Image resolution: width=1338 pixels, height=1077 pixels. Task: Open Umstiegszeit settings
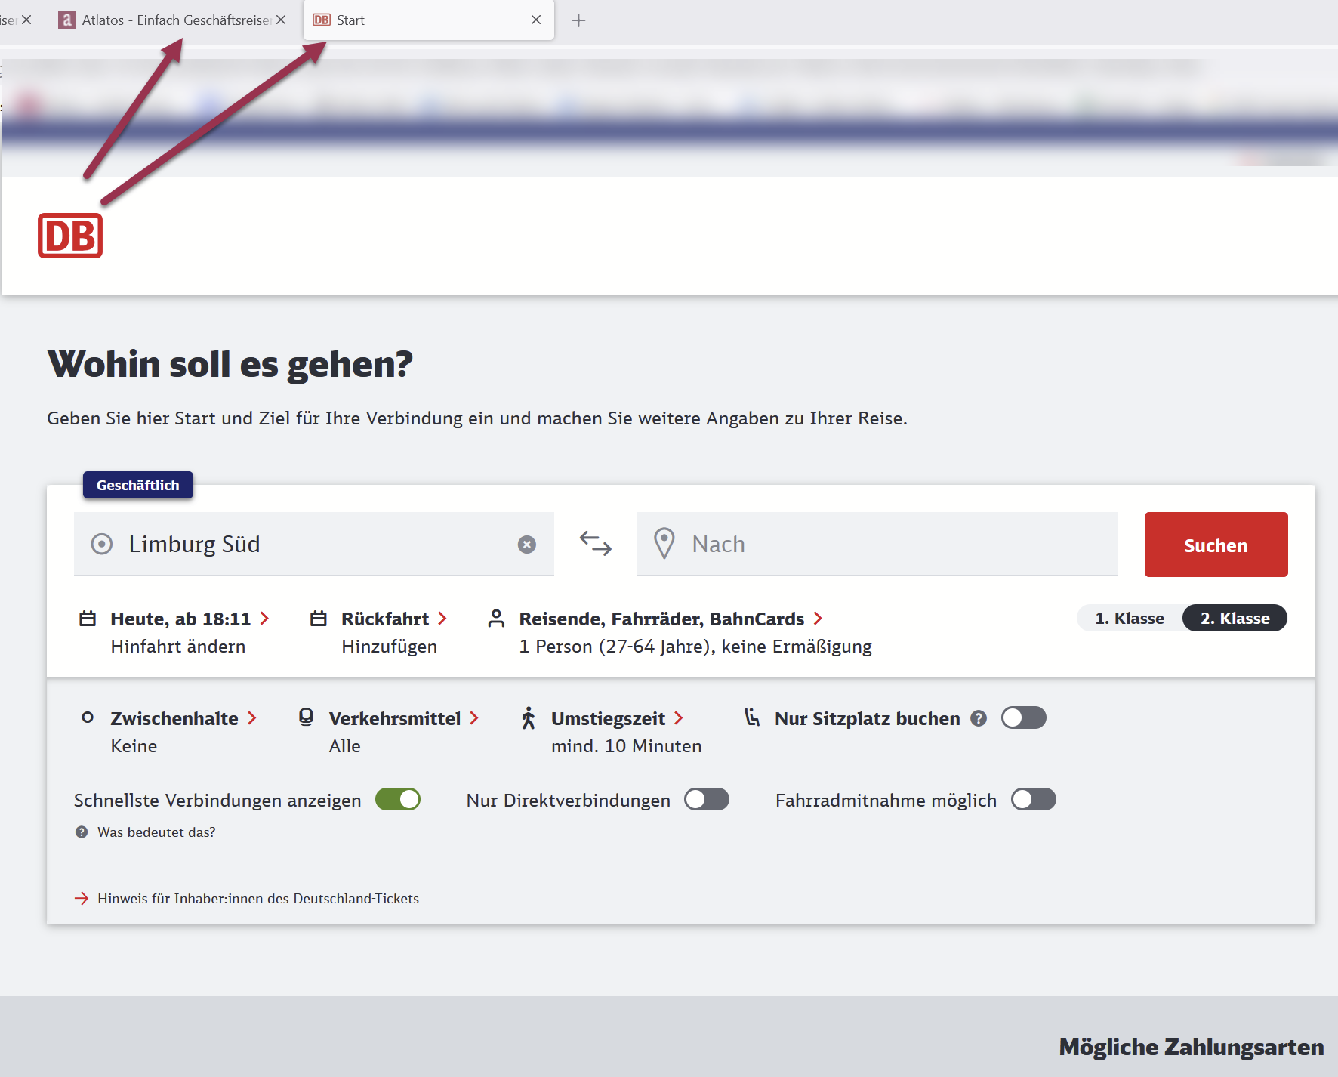(x=609, y=719)
